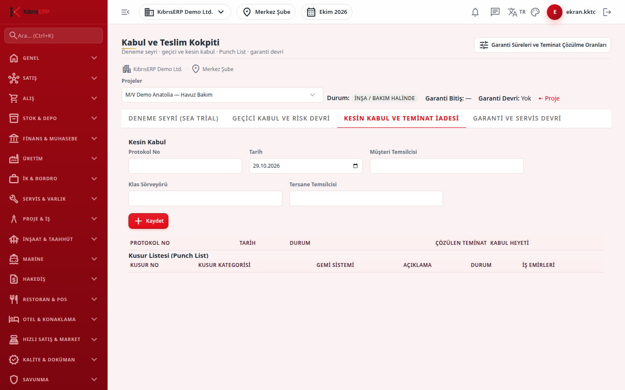Click the Protokol No input field
625x390 pixels.
185,166
